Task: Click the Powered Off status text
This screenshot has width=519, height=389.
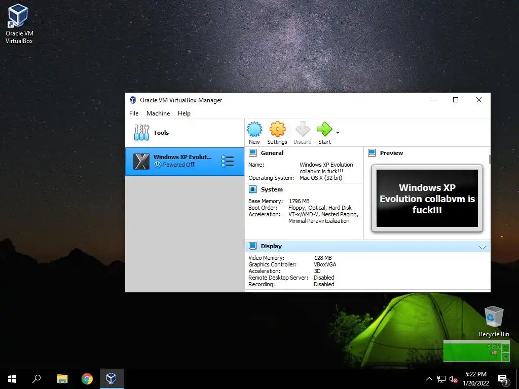Action: tap(178, 165)
